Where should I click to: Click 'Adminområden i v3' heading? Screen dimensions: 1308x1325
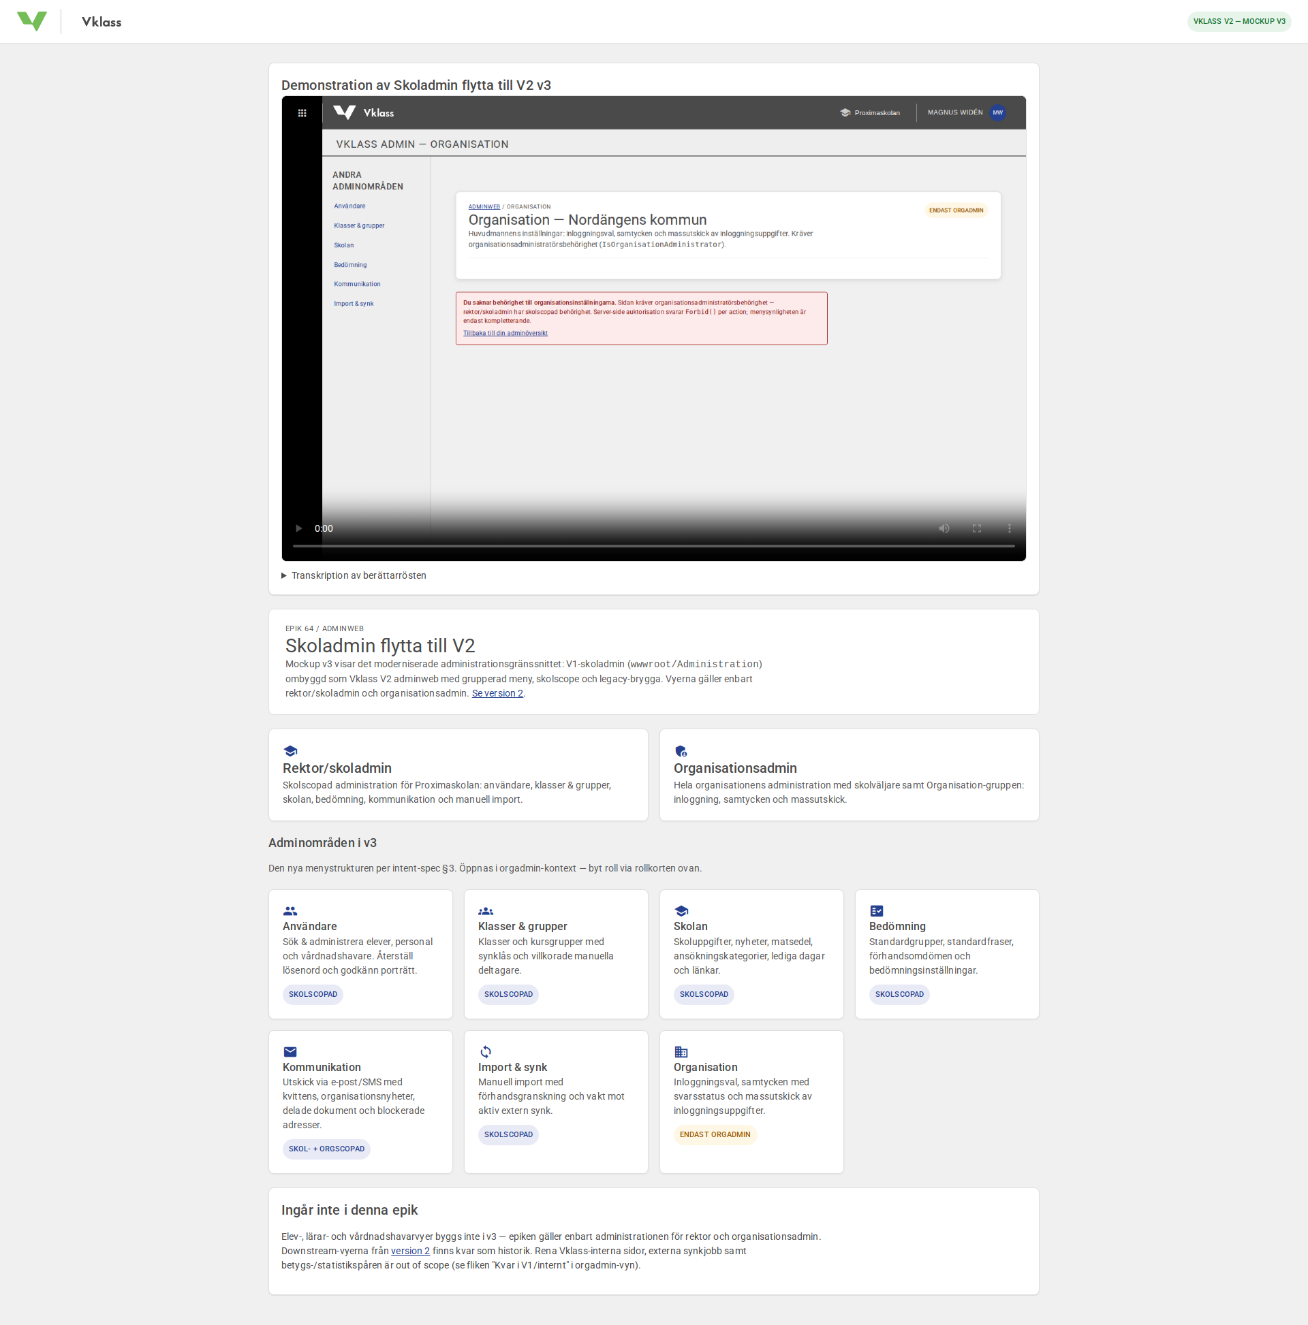pyautogui.click(x=322, y=843)
